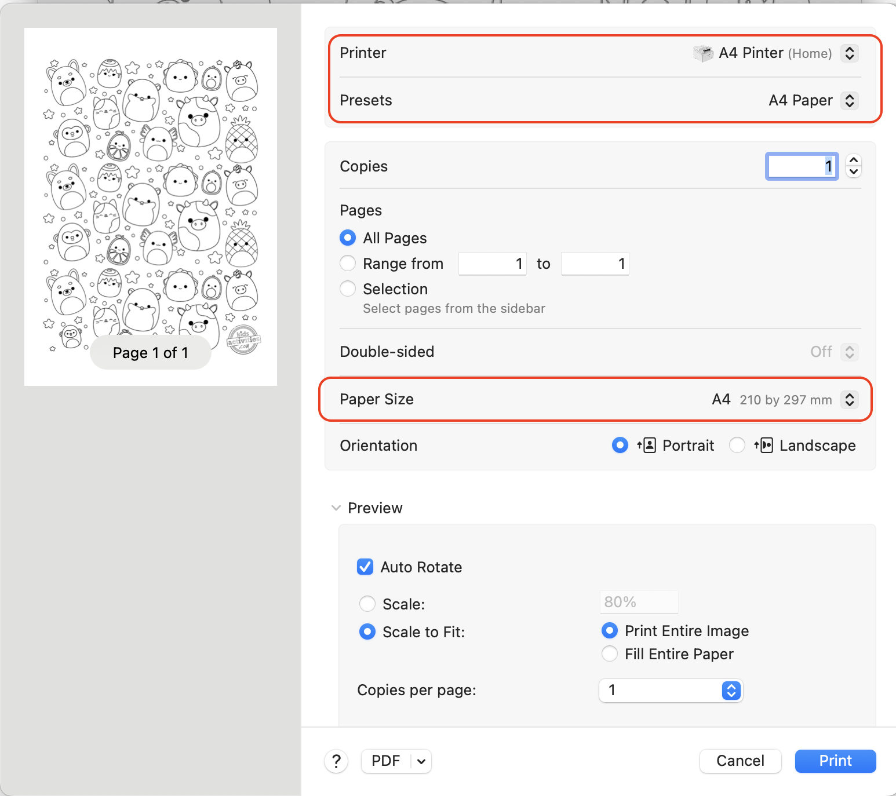Select the Range from radio button
The height and width of the screenshot is (796, 896).
(348, 264)
